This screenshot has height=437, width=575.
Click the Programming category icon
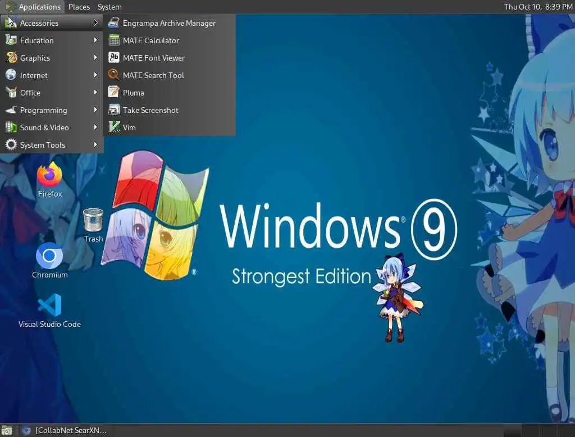point(11,110)
